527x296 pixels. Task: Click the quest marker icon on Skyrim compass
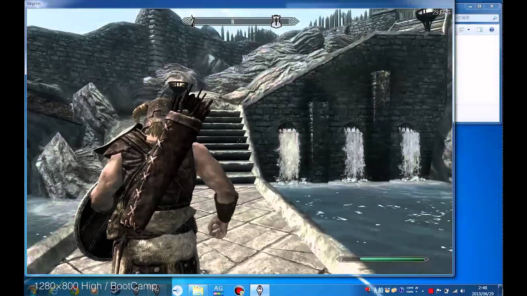pyautogui.click(x=276, y=21)
